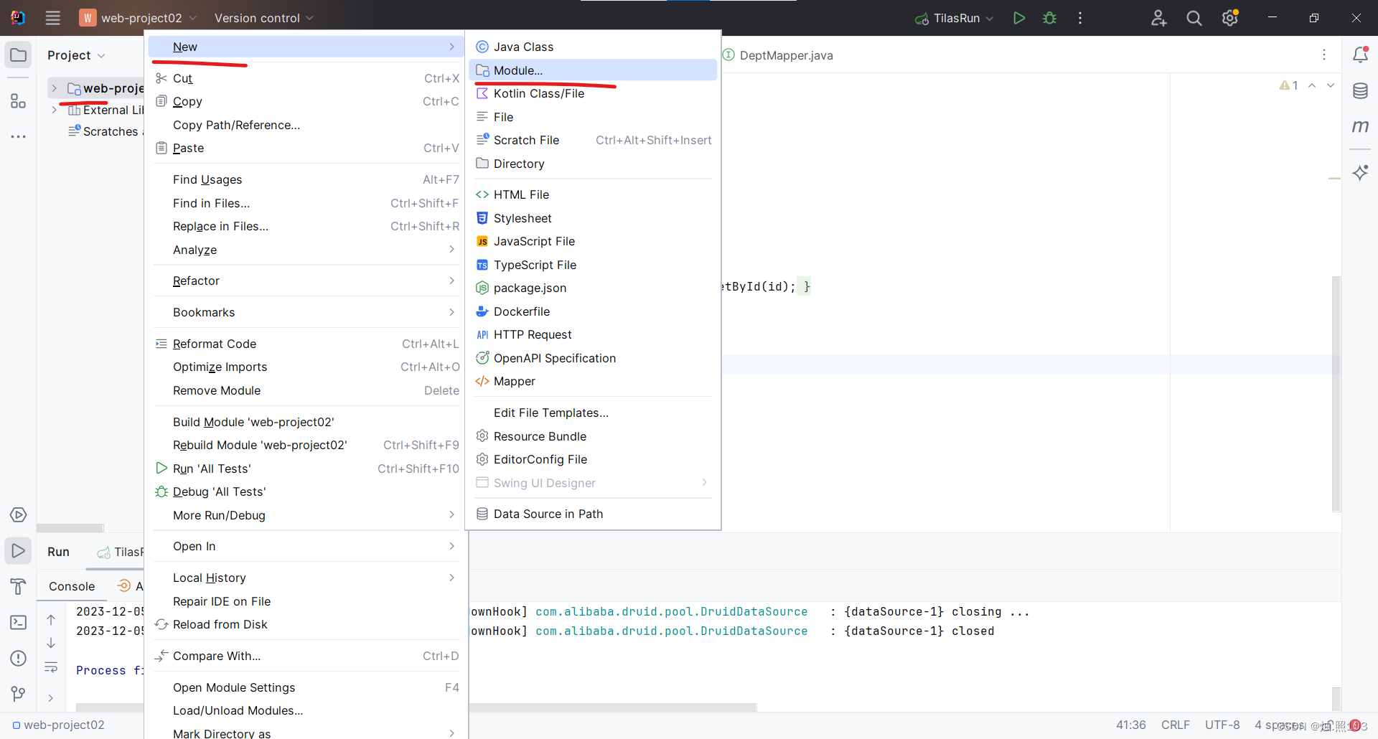Click the warning count indicator in editor
This screenshot has height=739, width=1378.
click(1289, 85)
